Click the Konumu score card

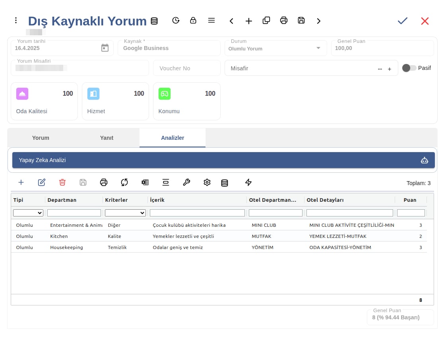(186, 101)
